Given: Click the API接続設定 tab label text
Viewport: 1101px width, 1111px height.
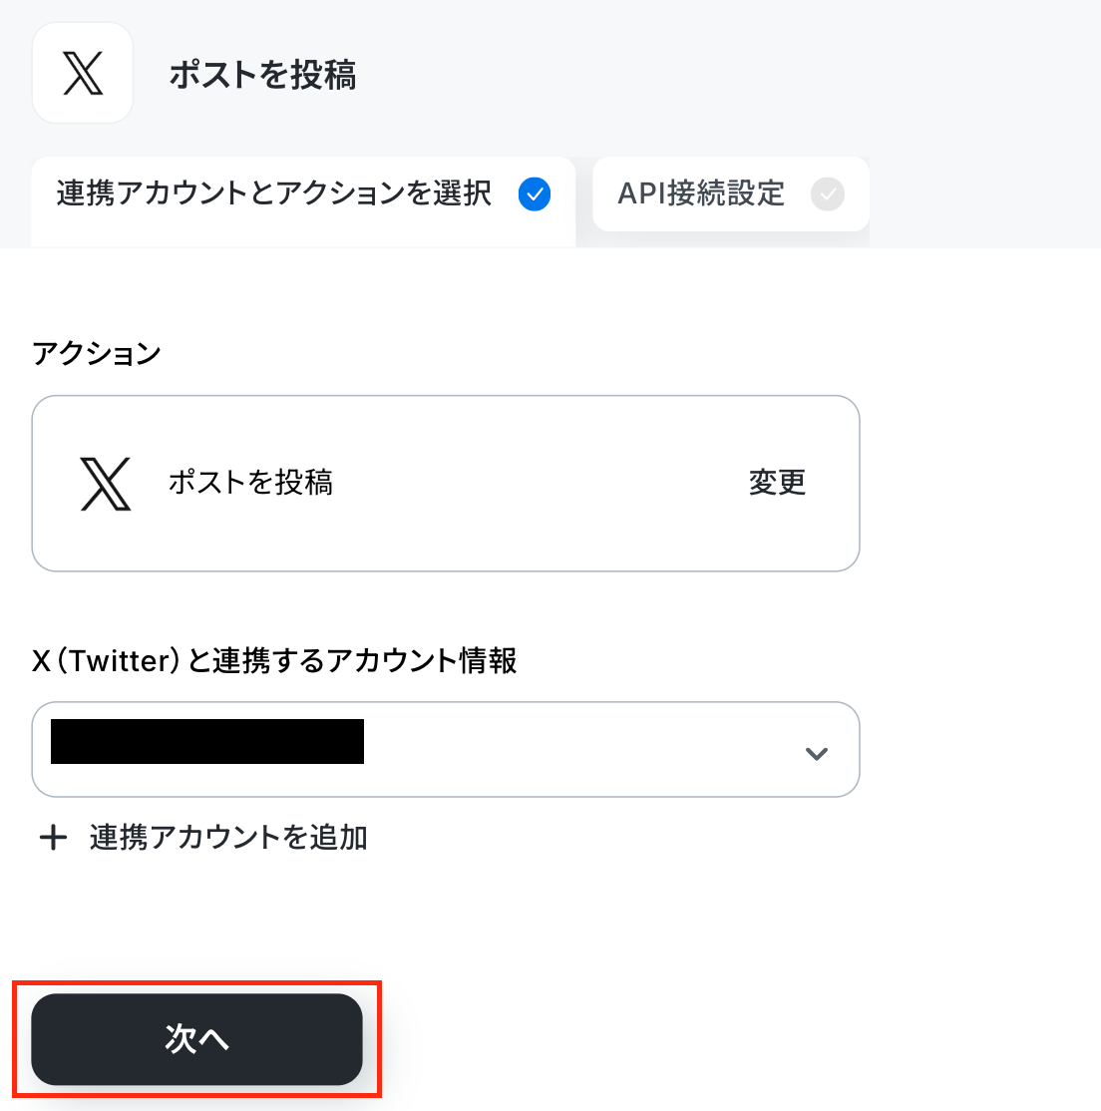Looking at the screenshot, I should (x=701, y=193).
